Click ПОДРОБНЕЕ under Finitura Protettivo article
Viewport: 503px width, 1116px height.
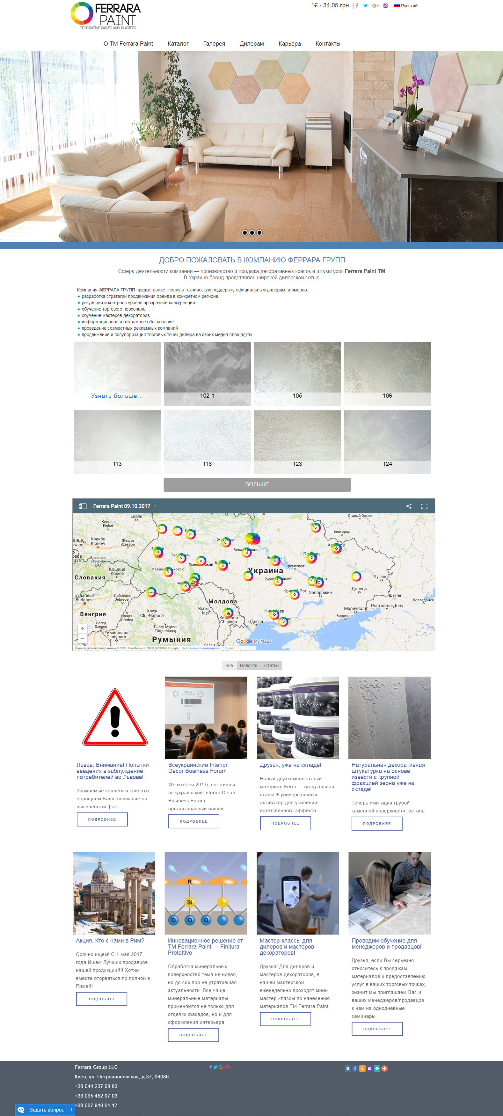(194, 1035)
